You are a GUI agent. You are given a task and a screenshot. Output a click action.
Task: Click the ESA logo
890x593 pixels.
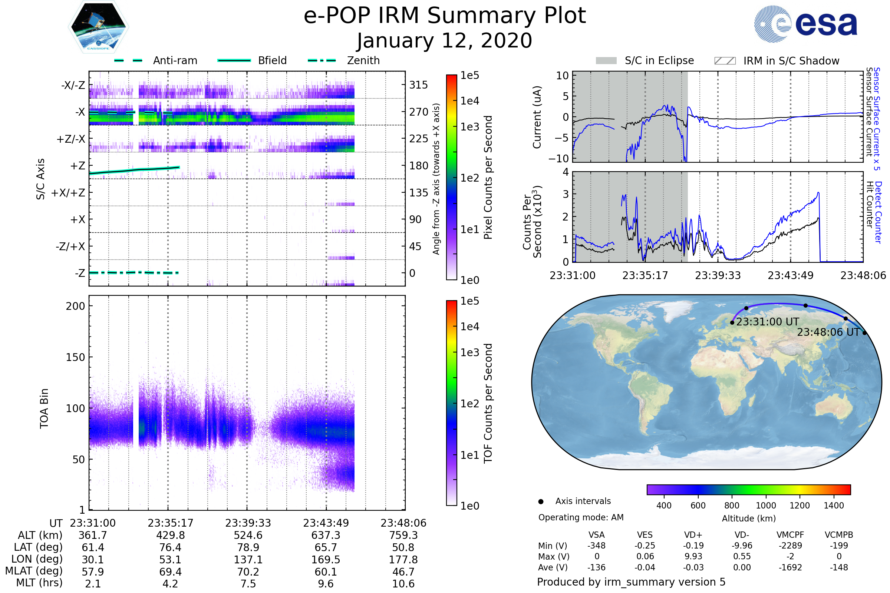[805, 23]
